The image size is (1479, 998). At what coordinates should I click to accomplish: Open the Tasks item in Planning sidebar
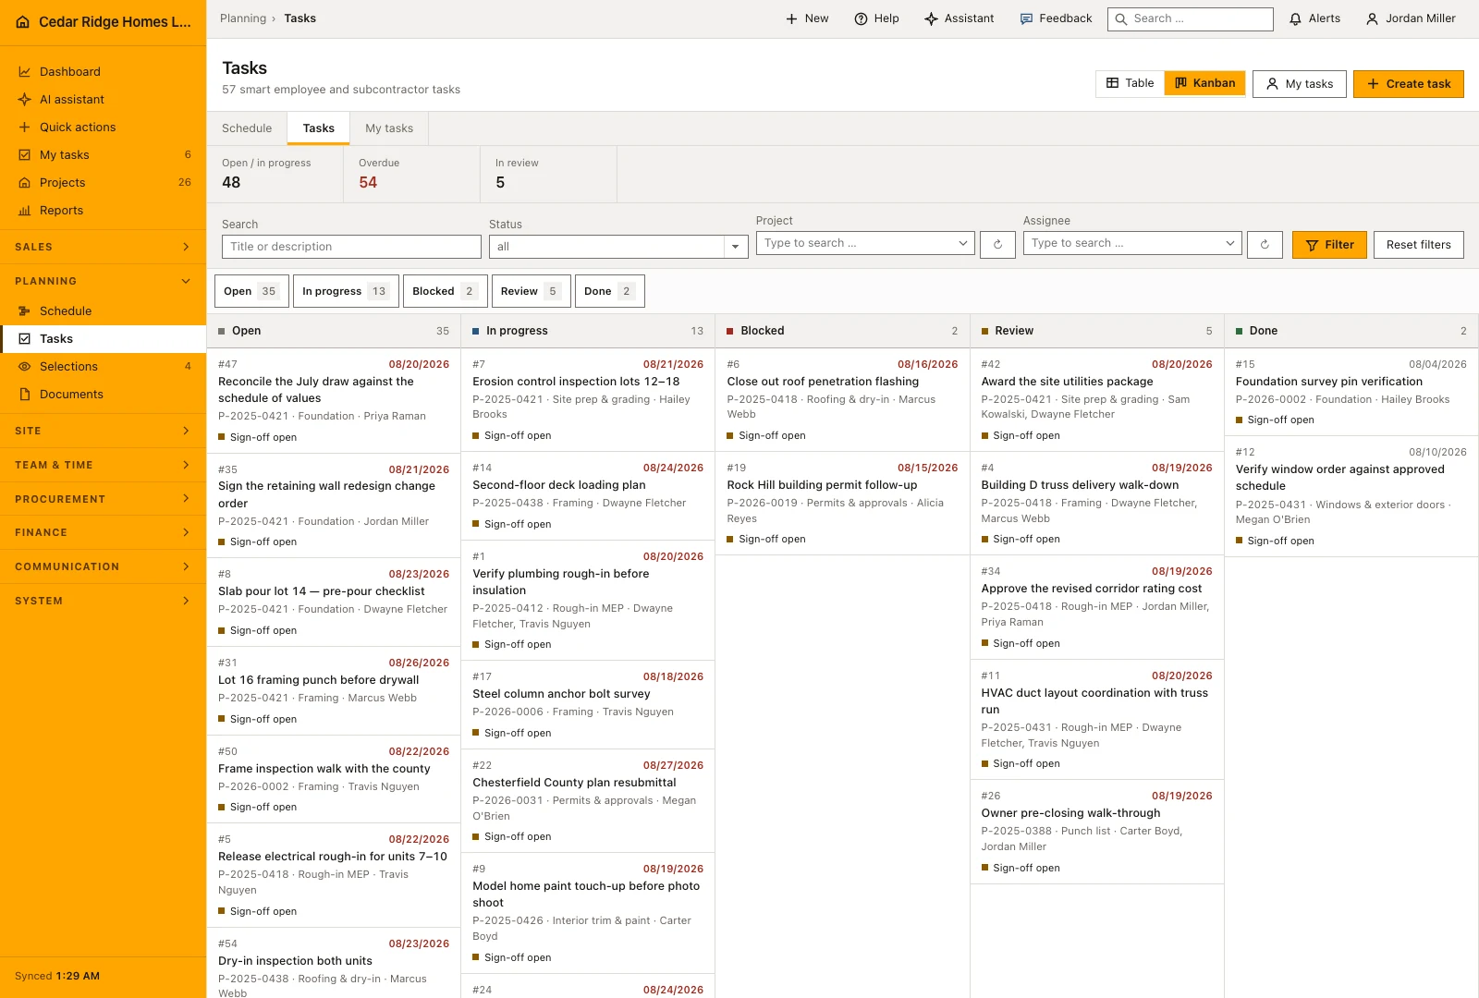(x=103, y=339)
